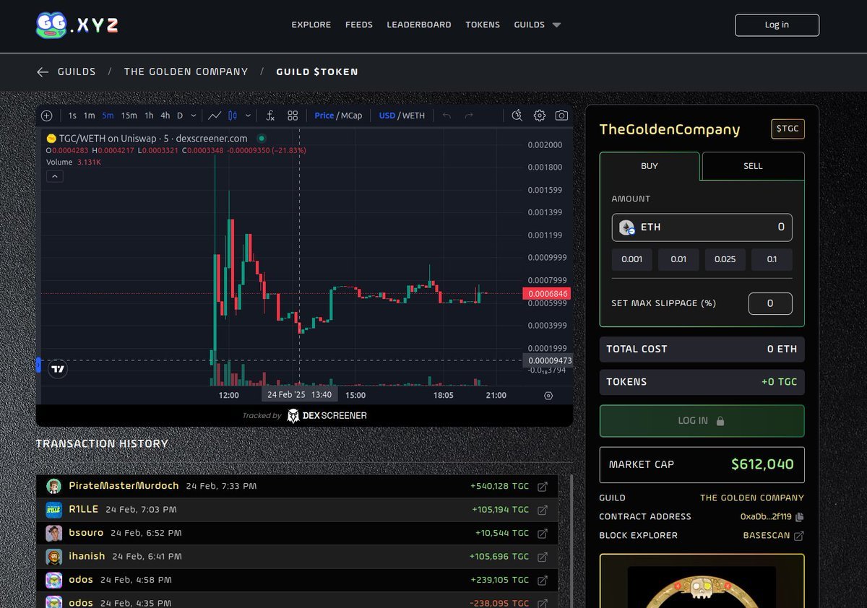Click the redo arrow in chart toolbar
Image resolution: width=867 pixels, height=608 pixels.
coord(469,116)
